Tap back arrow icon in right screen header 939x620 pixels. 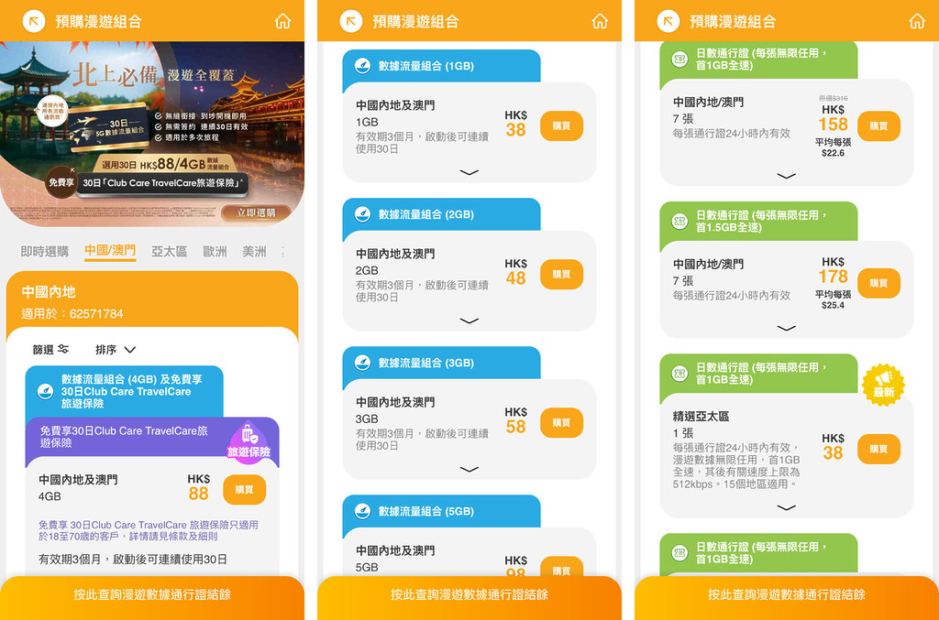pos(668,22)
